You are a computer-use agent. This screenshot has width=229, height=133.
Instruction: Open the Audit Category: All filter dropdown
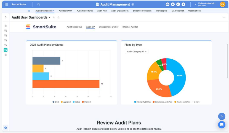coord(137,52)
